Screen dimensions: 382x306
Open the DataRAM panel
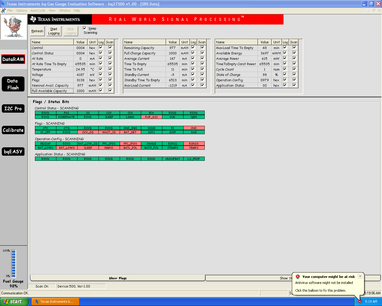(13, 59)
